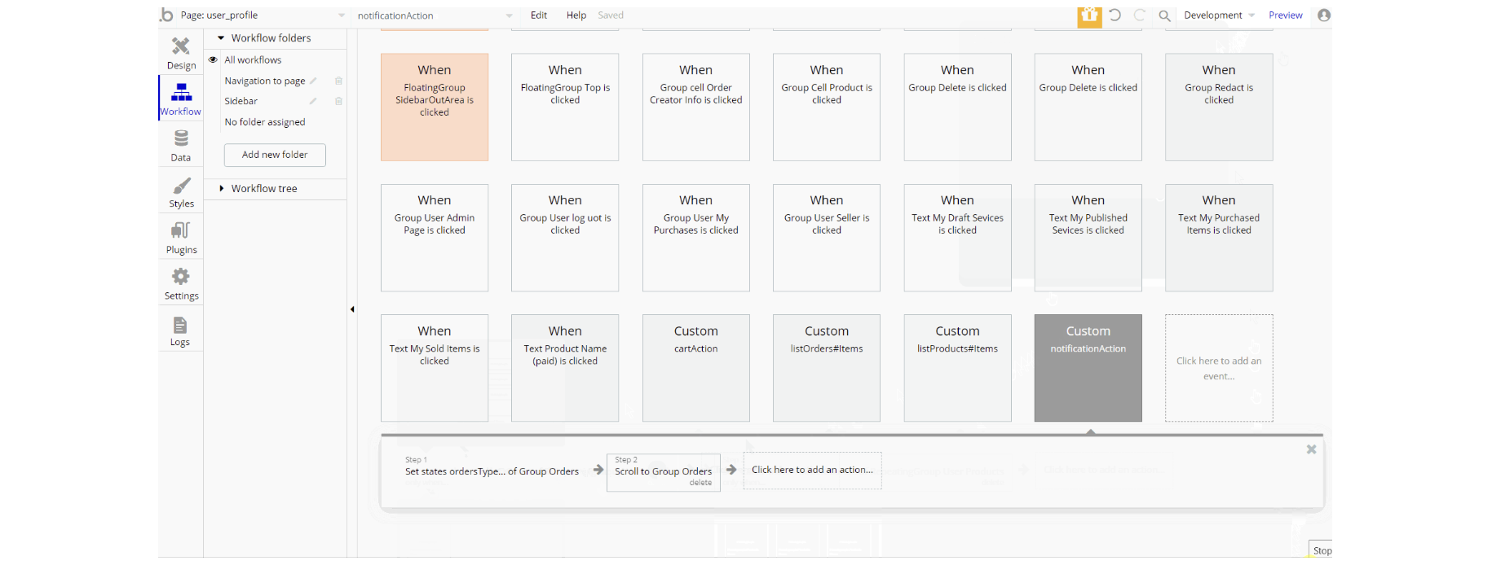Click the undo arrow icon
This screenshot has height=565, width=1492.
[1115, 15]
